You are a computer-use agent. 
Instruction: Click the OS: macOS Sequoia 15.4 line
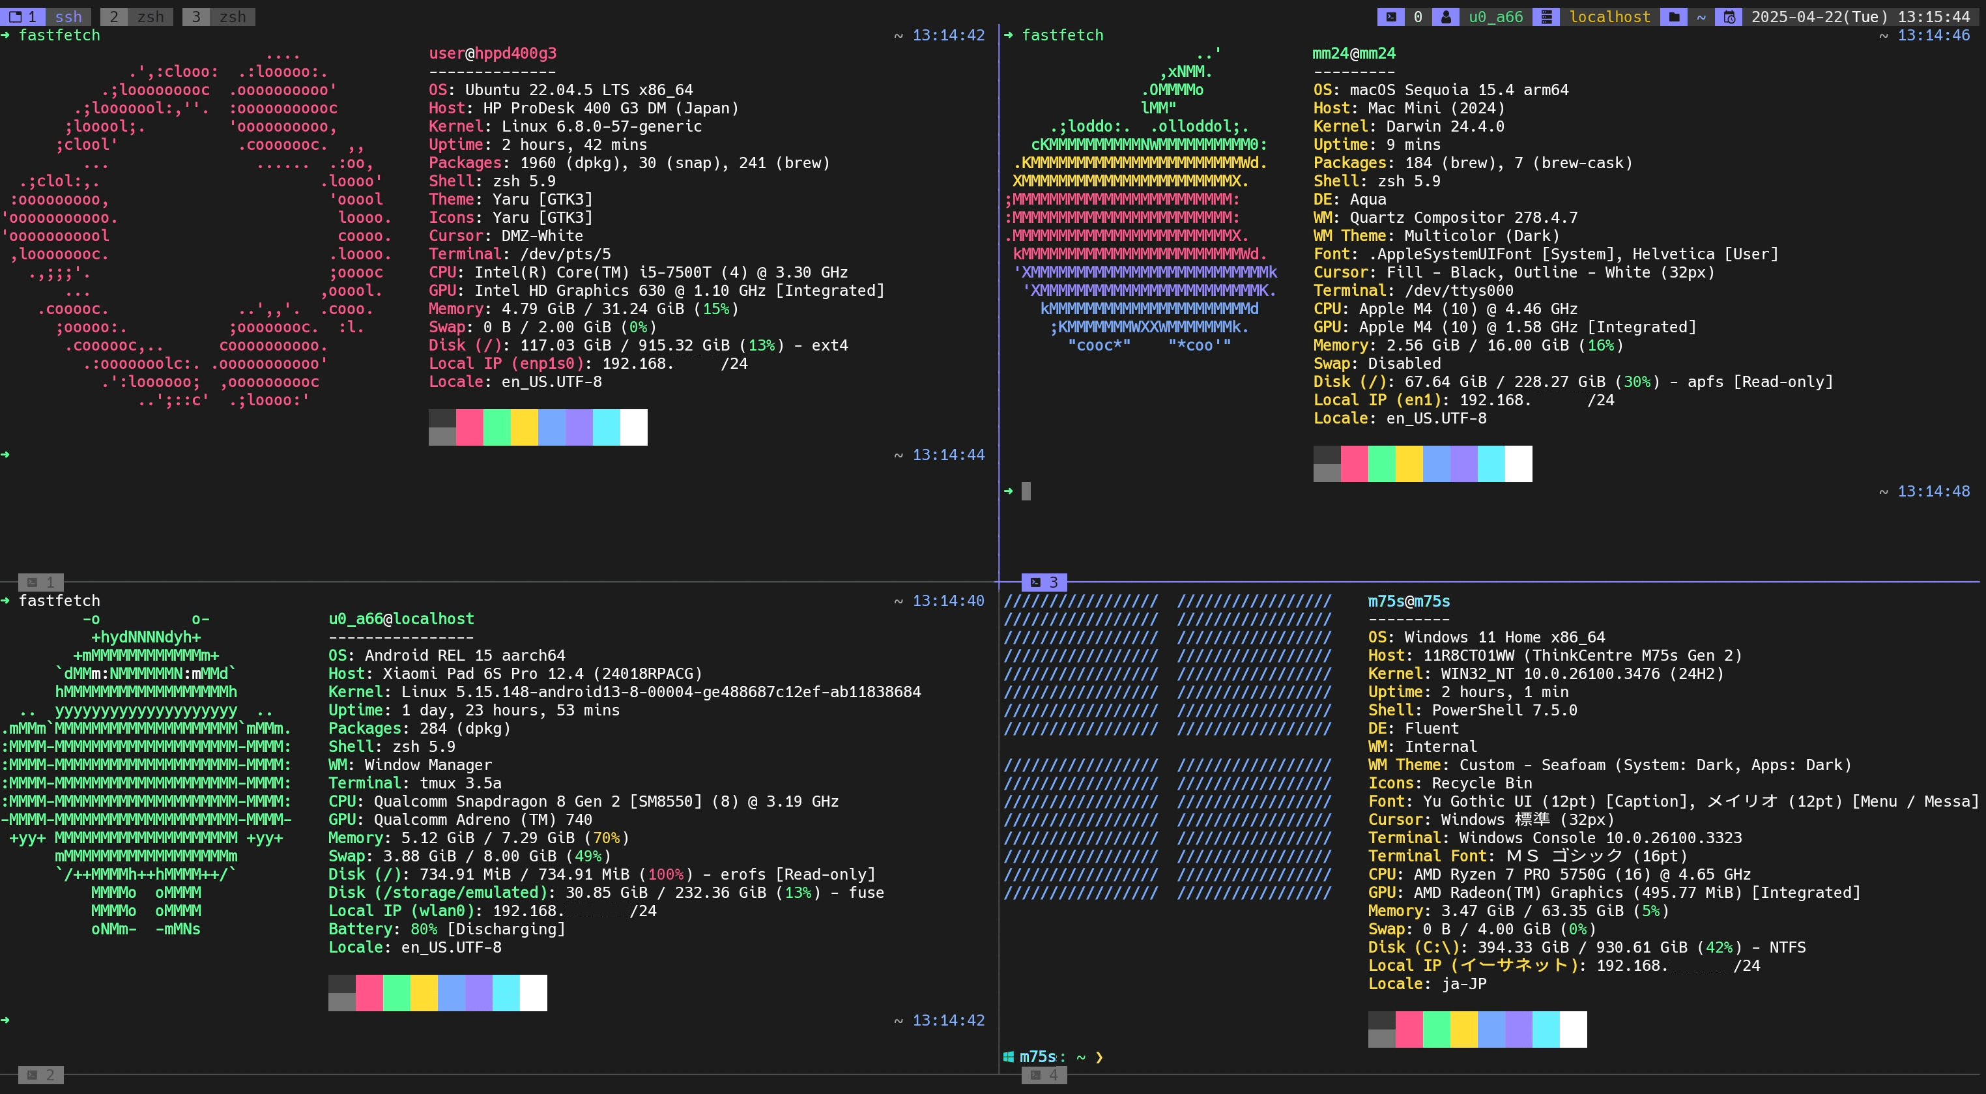(1441, 89)
